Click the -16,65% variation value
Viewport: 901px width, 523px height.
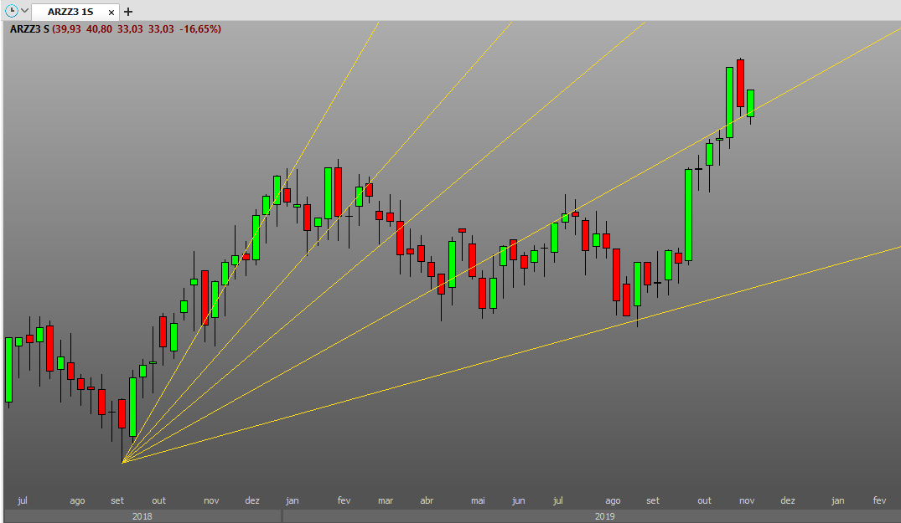(x=200, y=29)
